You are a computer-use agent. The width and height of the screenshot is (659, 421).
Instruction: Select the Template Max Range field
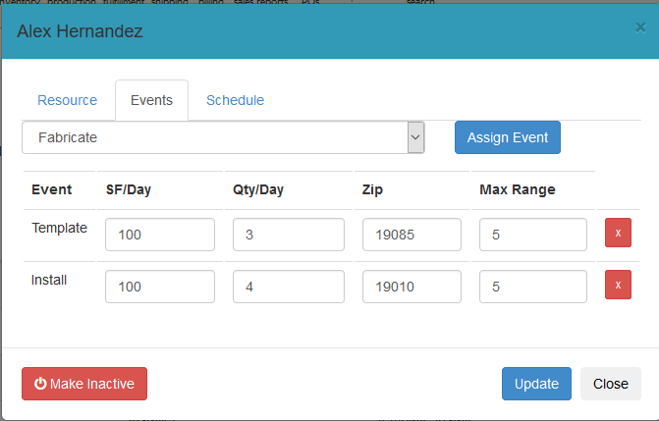point(535,235)
